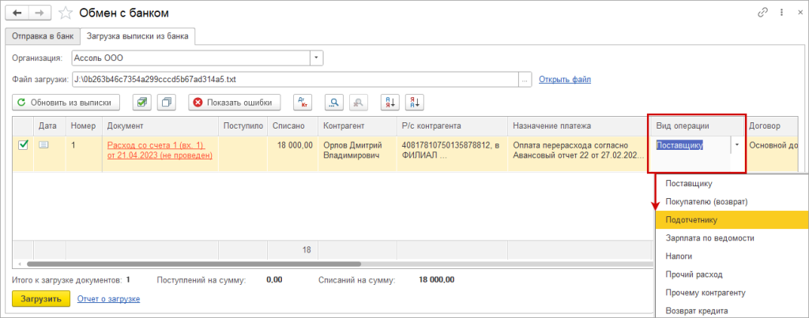Viewport: 809px width, 318px height.
Task: Sort list ascending with toolbar icon
Action: coord(390,102)
